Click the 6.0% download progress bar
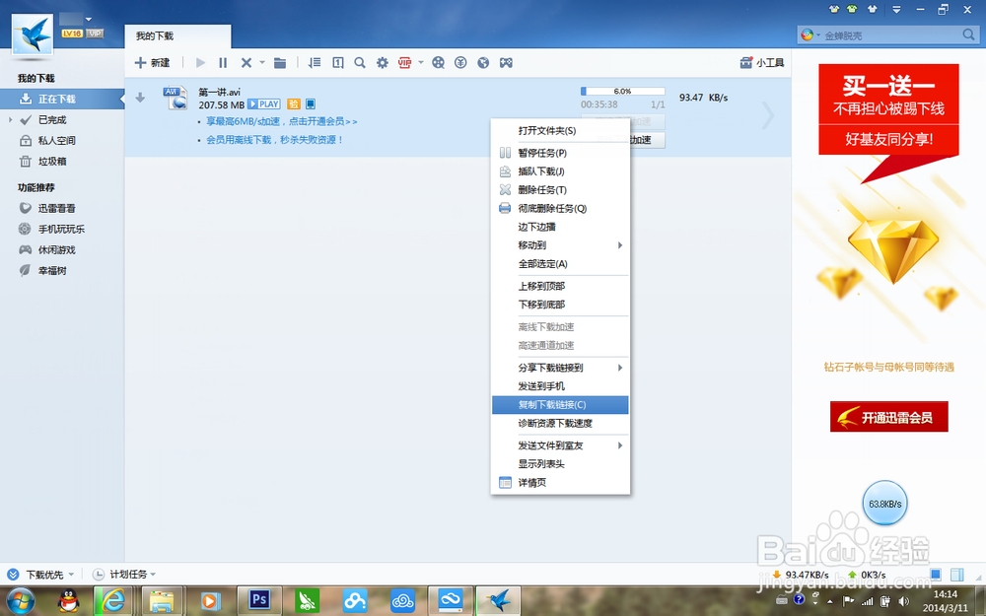 (622, 91)
